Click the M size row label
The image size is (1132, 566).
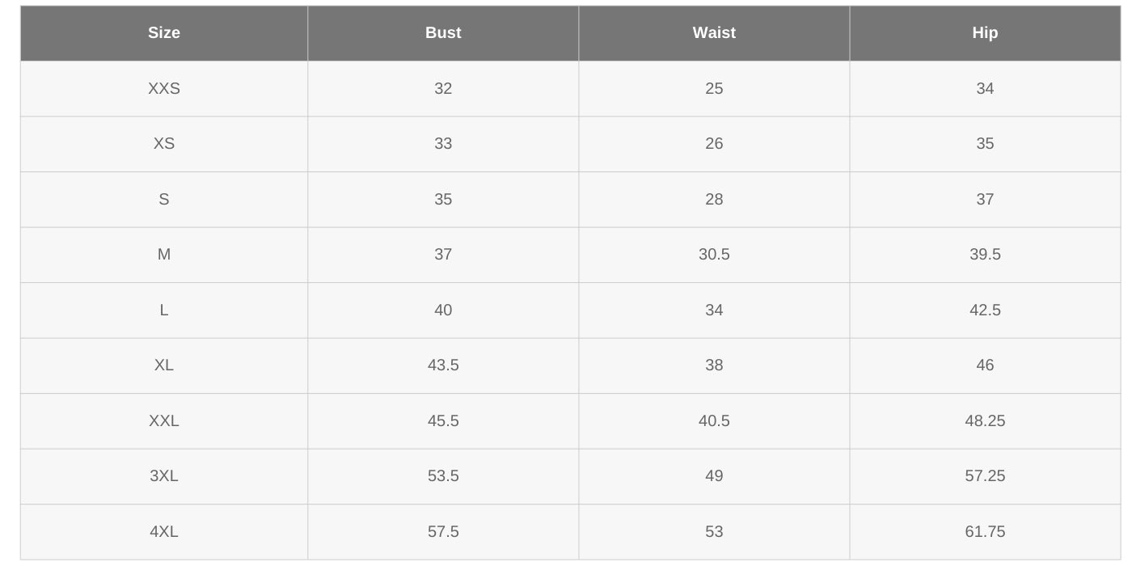pos(164,255)
